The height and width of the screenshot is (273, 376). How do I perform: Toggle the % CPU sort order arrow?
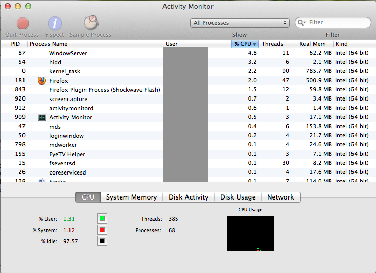(254, 44)
